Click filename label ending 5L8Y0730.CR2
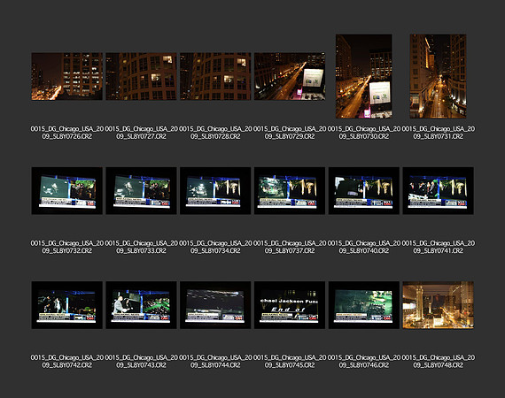The image size is (505, 398). tap(364, 133)
